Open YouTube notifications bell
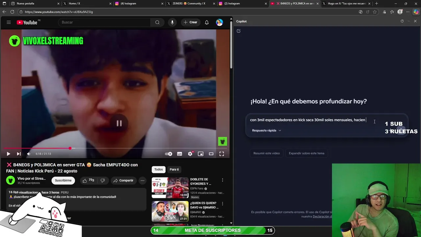Image resolution: width=421 pixels, height=237 pixels. 207,22
